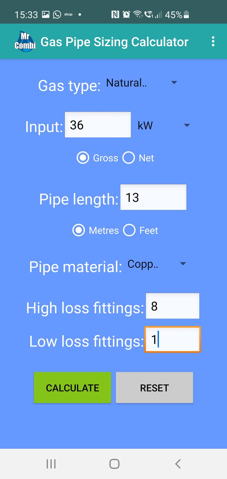Select the Net radio button

pyautogui.click(x=129, y=158)
